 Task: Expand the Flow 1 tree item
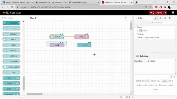pyautogui.click(x=138, y=31)
